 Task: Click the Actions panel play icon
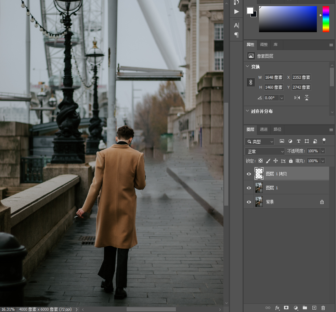coord(236,12)
